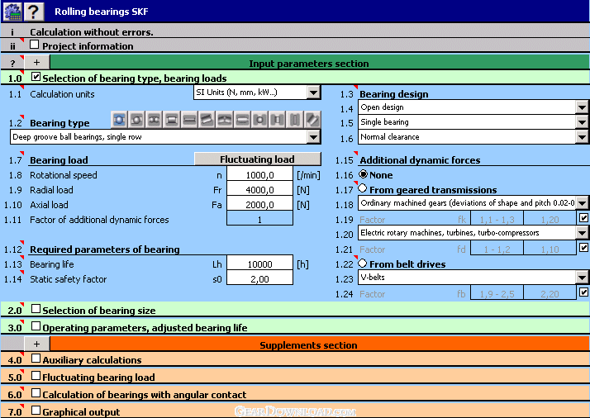Uncheck Selection of bearing type section
Image resolution: width=590 pixels, height=418 pixels.
point(36,77)
